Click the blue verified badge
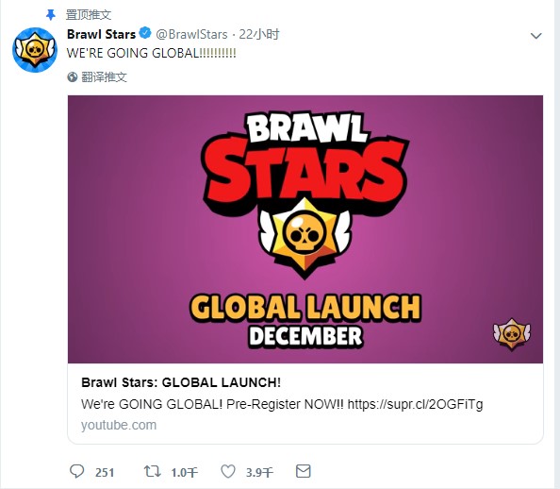Image resolution: width=560 pixels, height=489 pixels. coord(145,33)
